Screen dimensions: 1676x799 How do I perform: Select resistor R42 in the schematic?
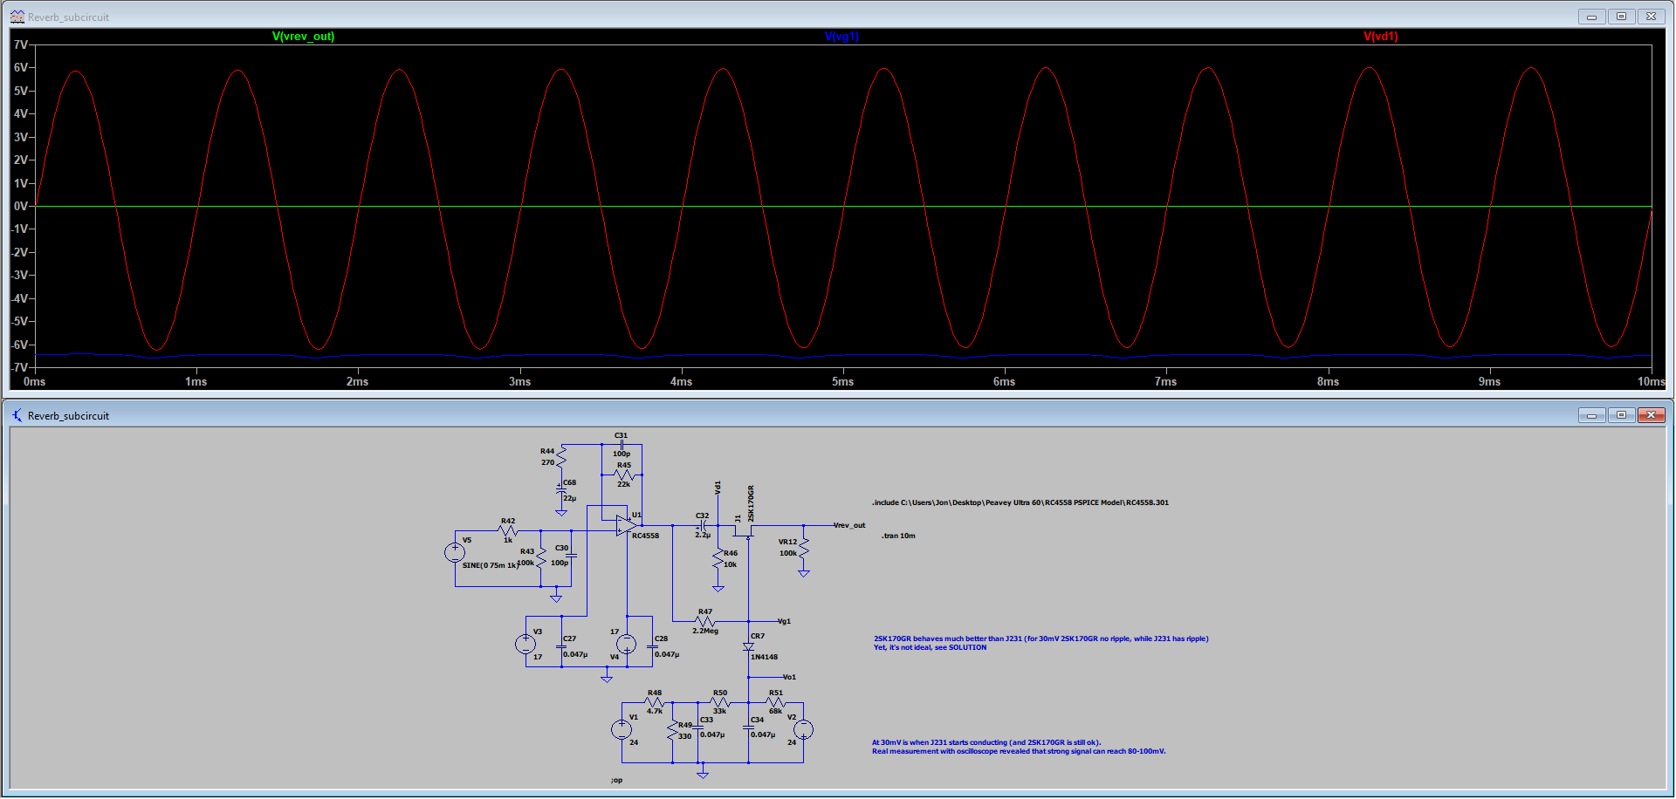508,530
